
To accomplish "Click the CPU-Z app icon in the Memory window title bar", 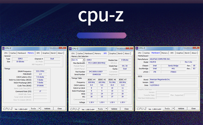I will [3, 48].
